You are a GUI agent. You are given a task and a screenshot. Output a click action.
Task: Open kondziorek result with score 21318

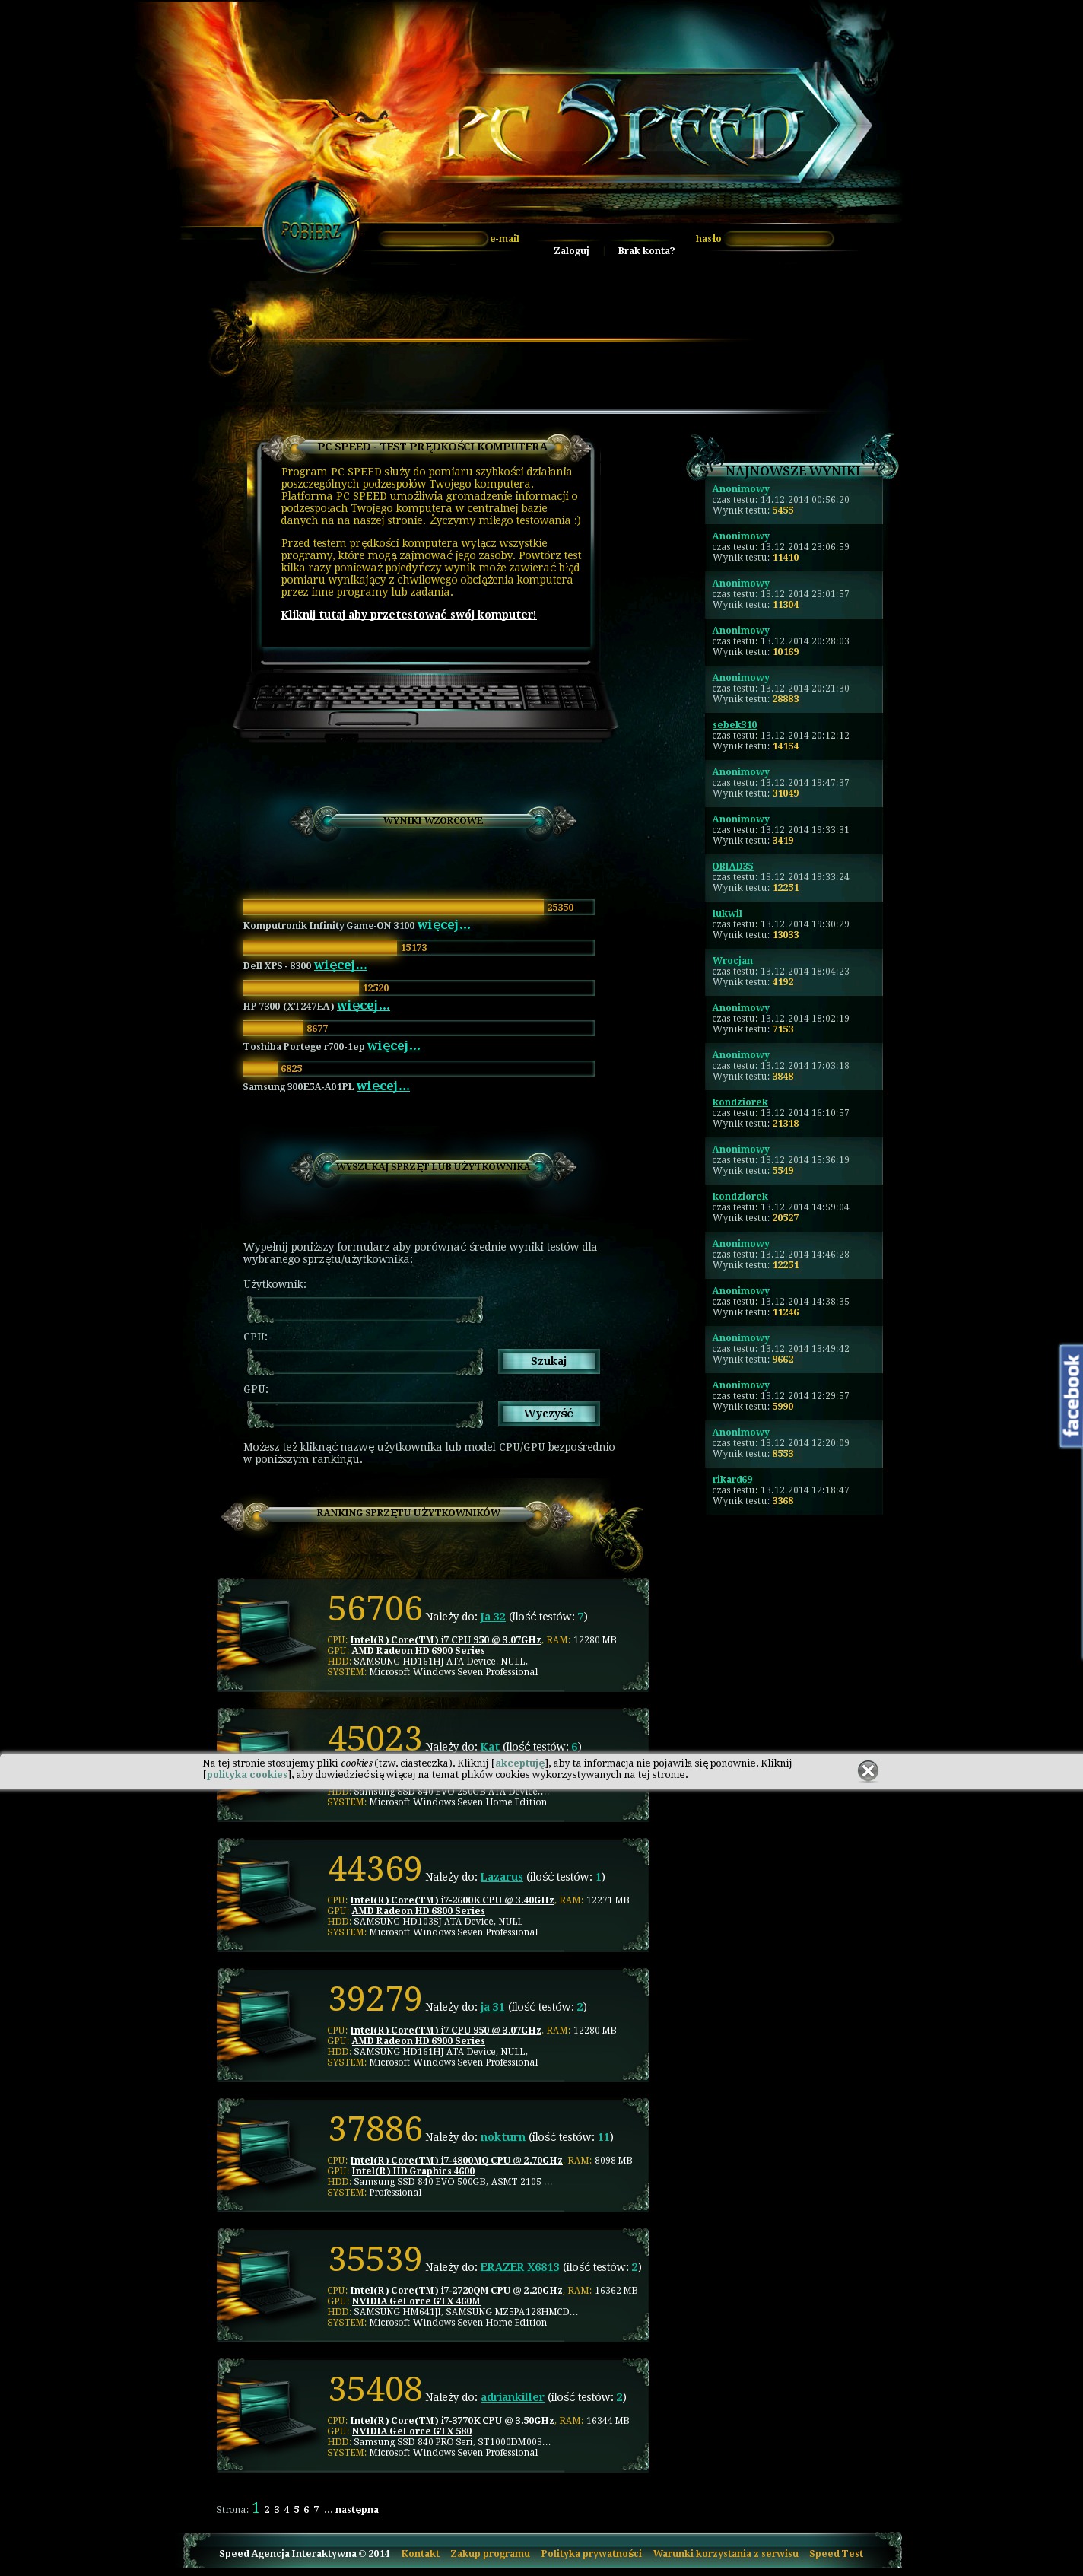point(740,1102)
